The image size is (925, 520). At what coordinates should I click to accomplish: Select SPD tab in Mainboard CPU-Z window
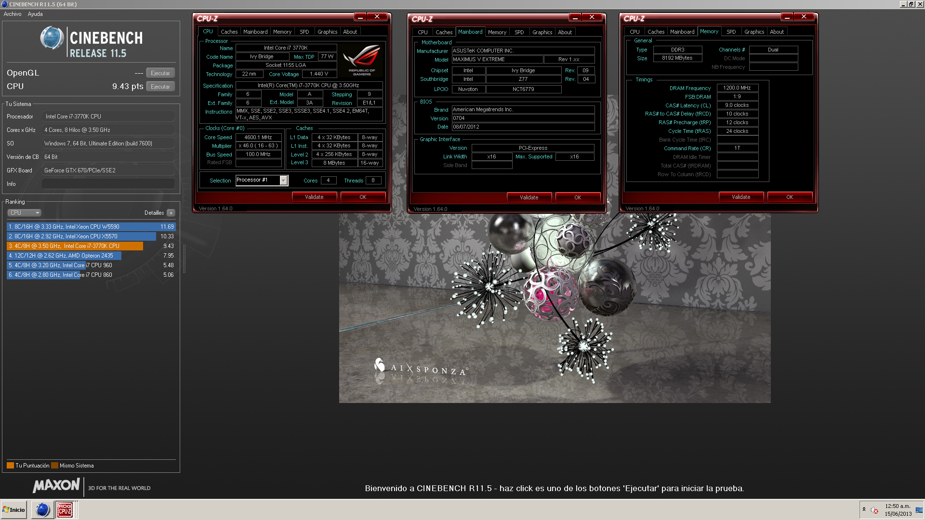(x=519, y=32)
